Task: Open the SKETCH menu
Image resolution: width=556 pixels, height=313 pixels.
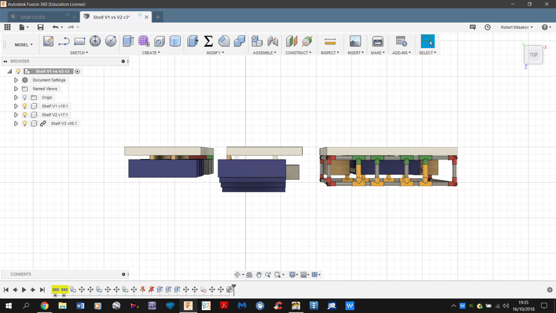Action: pyautogui.click(x=79, y=53)
